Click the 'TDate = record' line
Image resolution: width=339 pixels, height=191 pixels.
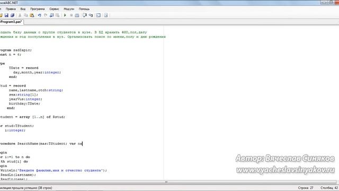[x=23, y=68]
